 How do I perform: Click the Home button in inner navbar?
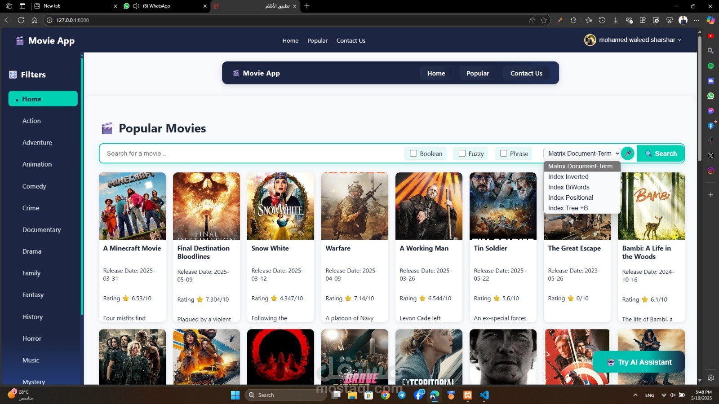coord(436,73)
